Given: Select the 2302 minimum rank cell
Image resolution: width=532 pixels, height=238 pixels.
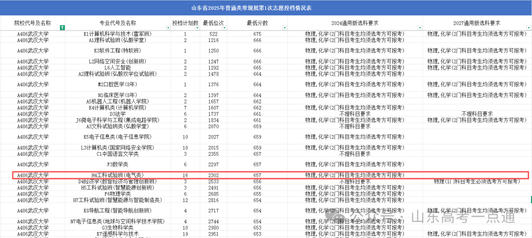Looking at the screenshot, I should pos(213,175).
